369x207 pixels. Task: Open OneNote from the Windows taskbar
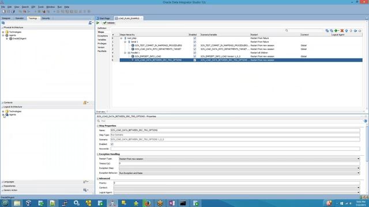click(172, 203)
